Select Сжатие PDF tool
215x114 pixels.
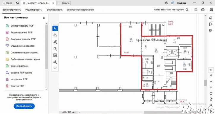point(15,86)
